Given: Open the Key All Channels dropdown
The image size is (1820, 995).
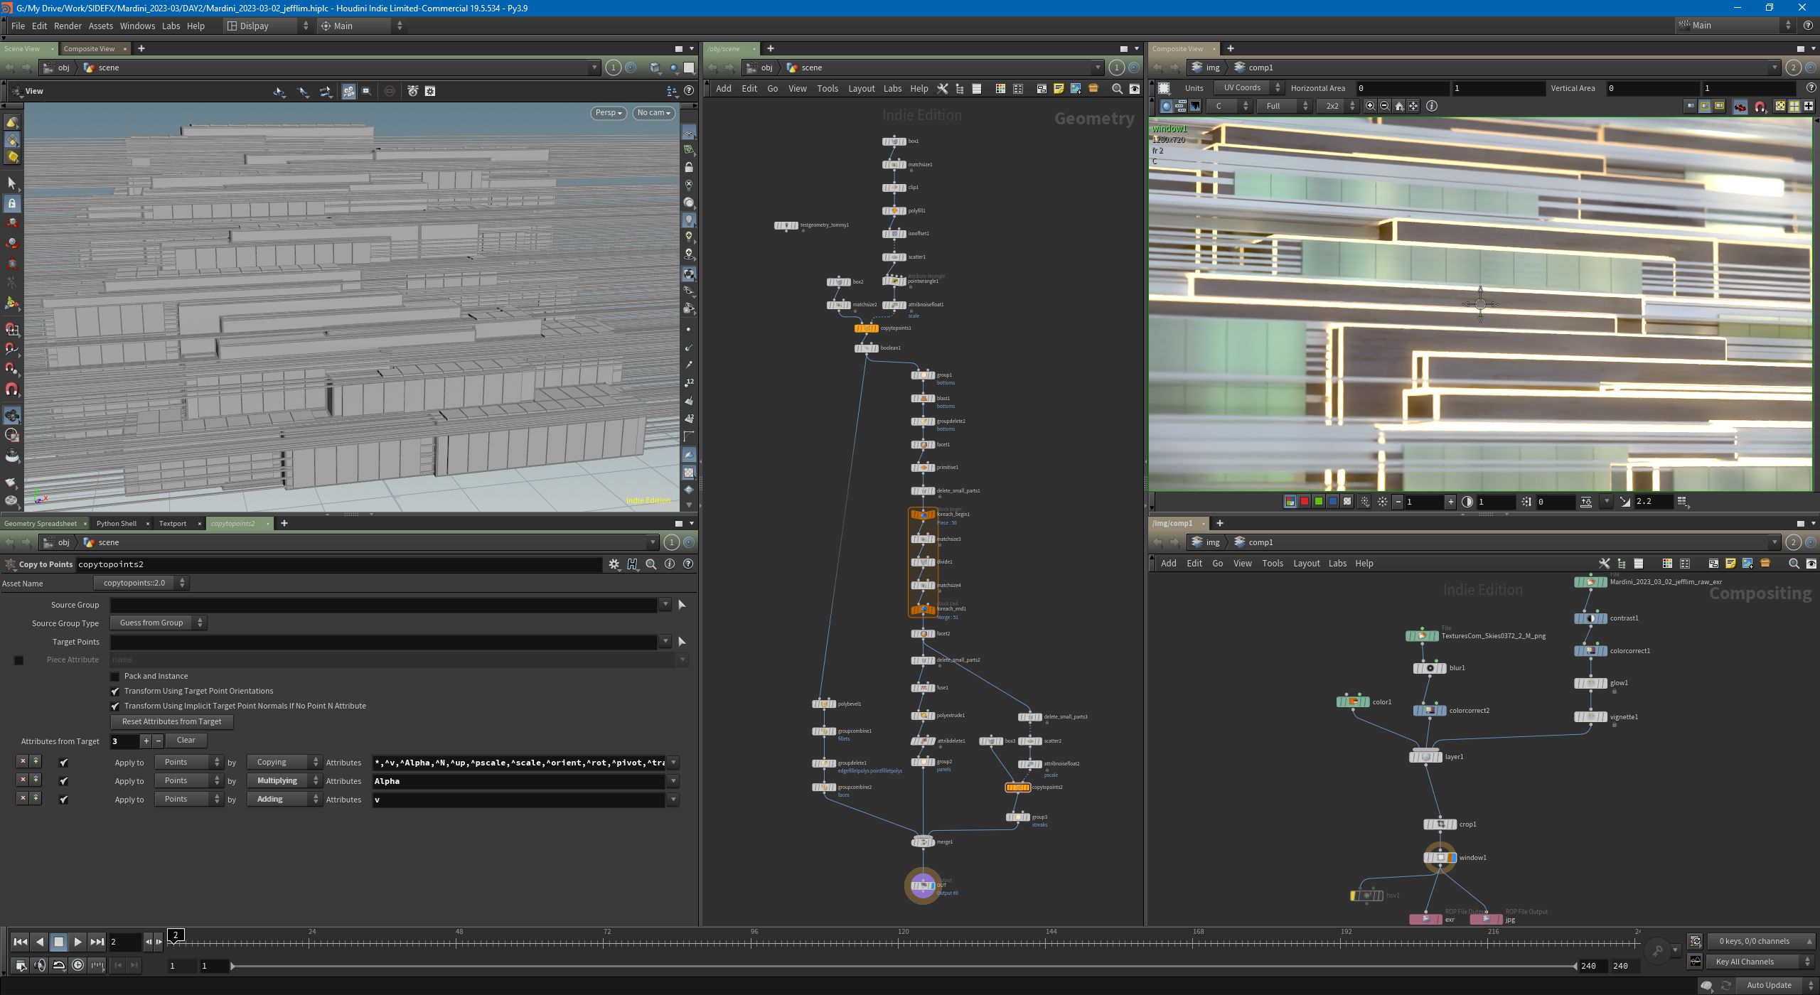Looking at the screenshot, I should click(x=1760, y=962).
